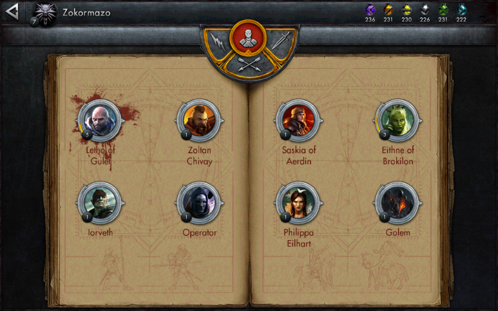
Task: Tap the blue potion resource icon
Action: [461, 10]
